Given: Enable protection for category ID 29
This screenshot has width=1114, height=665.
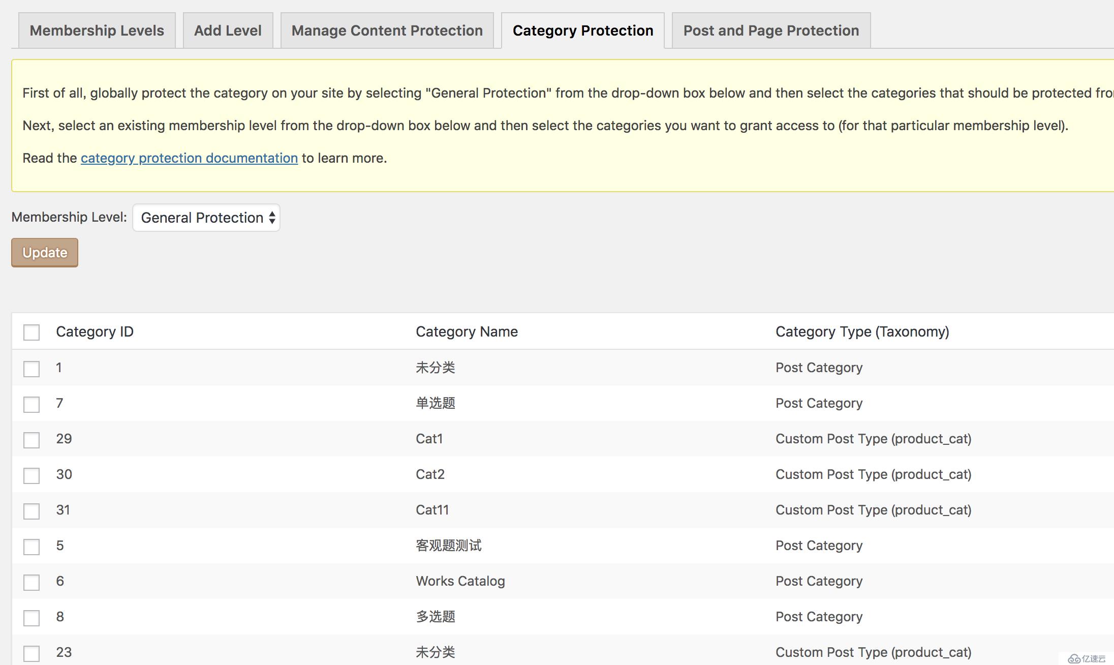Looking at the screenshot, I should point(32,439).
